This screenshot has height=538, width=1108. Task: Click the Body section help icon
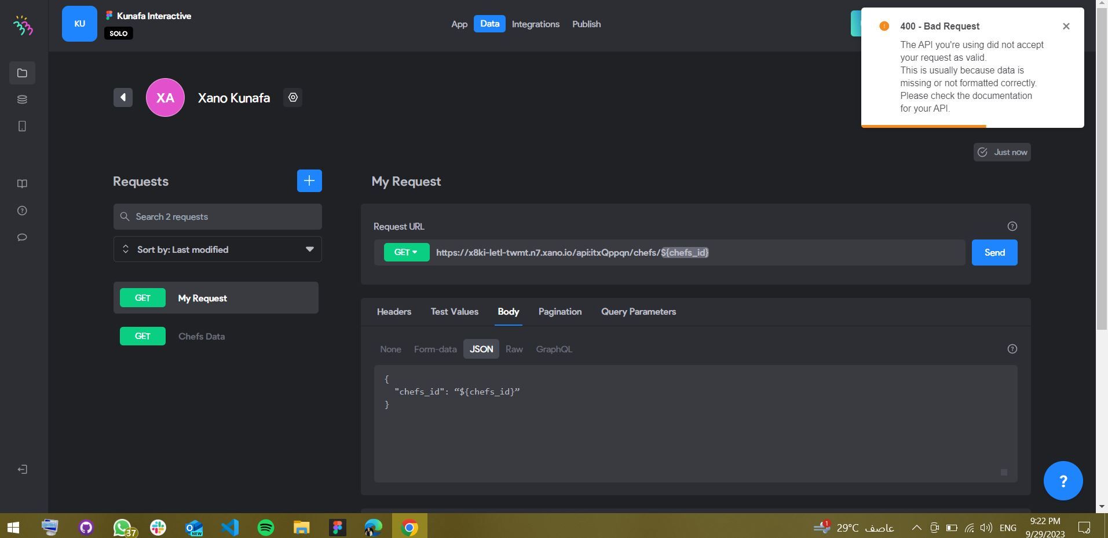1012,349
